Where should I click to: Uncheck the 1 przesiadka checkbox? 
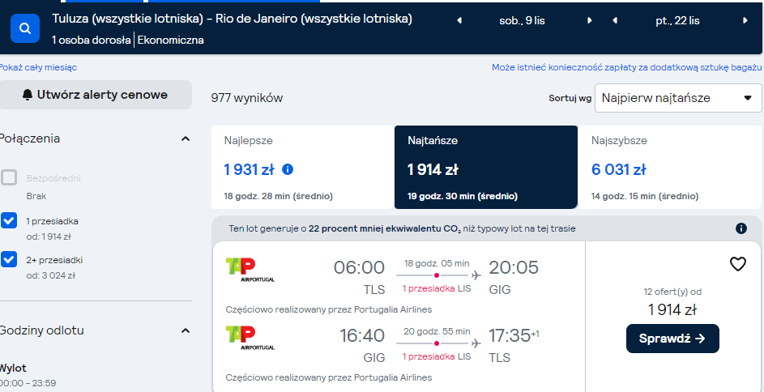pyautogui.click(x=9, y=220)
